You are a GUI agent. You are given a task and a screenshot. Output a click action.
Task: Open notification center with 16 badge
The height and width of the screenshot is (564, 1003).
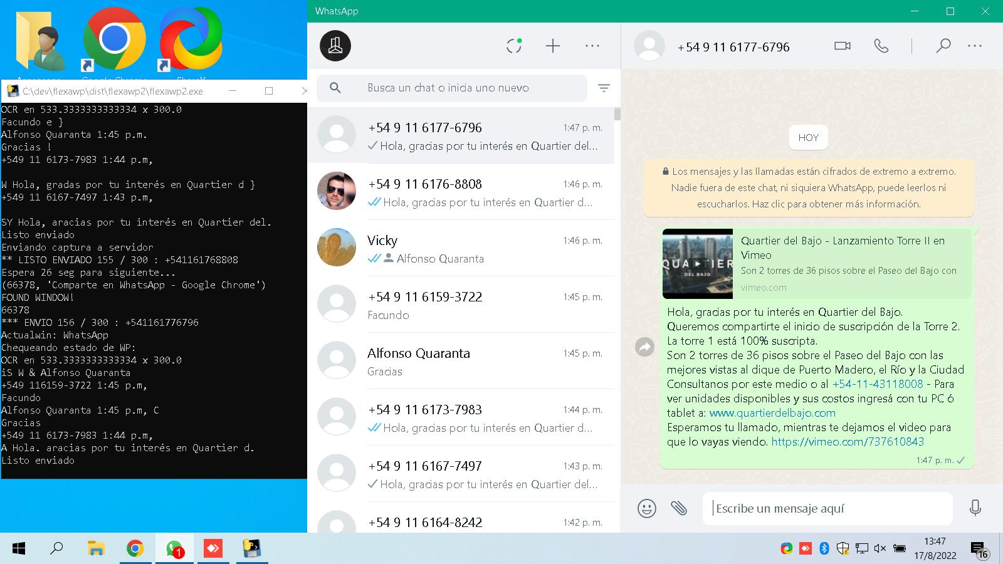[x=980, y=550]
